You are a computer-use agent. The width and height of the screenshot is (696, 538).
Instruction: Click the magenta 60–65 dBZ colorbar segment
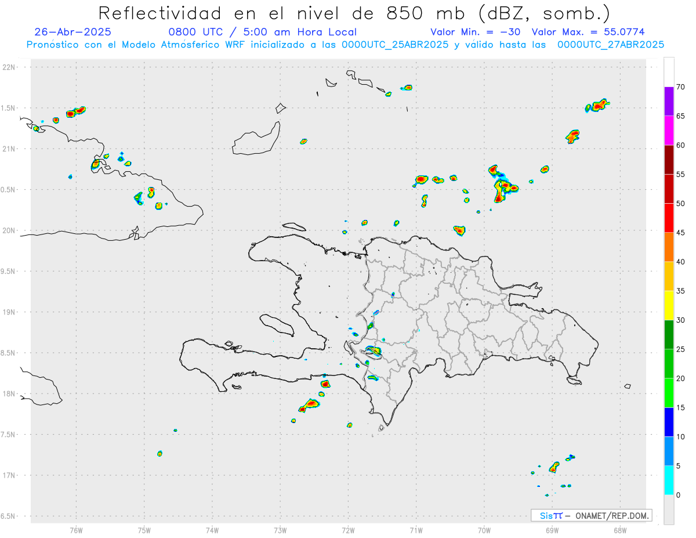(669, 131)
